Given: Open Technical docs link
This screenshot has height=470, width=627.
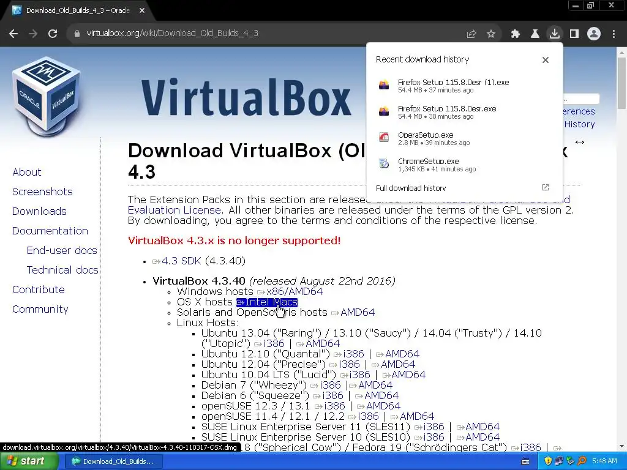Looking at the screenshot, I should pyautogui.click(x=62, y=270).
